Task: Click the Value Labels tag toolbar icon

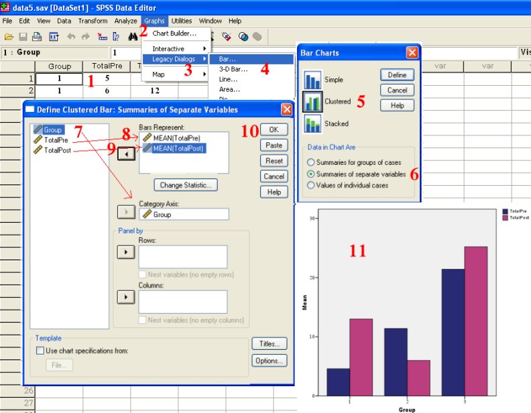Action: click(x=227, y=37)
